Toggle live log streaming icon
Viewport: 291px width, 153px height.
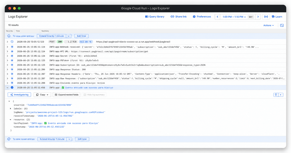click(266, 17)
